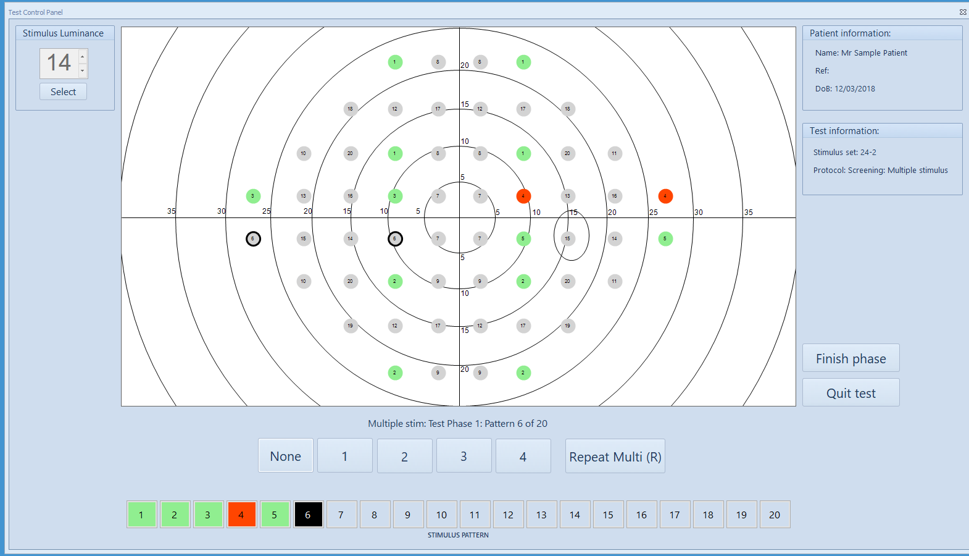Click the far-left black-outlined stimulus point 6
Image resolution: width=969 pixels, height=556 pixels.
click(x=253, y=238)
